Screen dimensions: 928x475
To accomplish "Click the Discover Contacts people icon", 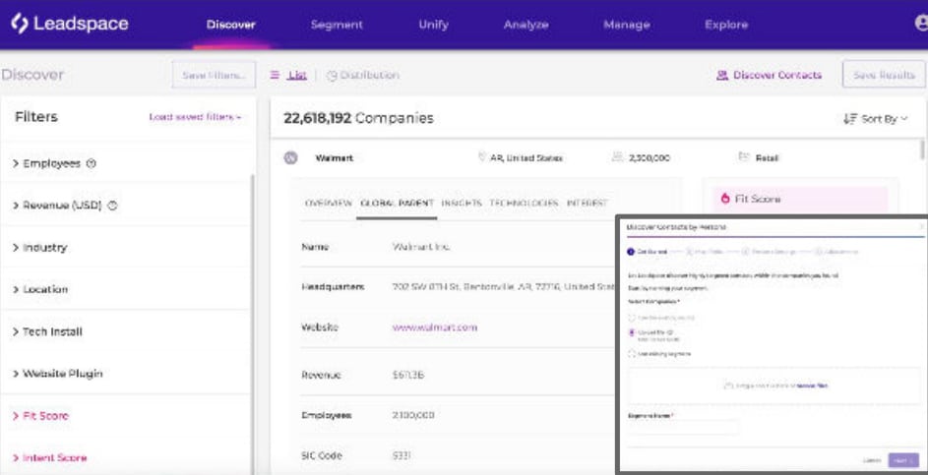I will [722, 75].
